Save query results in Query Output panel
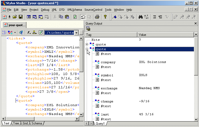The width and height of the screenshot is (199, 127). point(88,29)
